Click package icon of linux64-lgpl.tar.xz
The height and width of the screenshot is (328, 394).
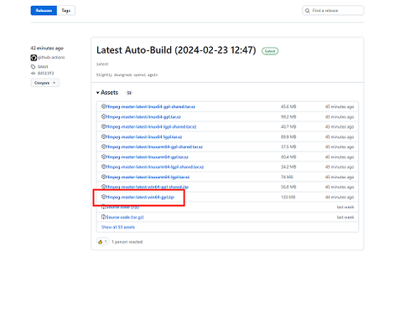[x=103, y=136]
